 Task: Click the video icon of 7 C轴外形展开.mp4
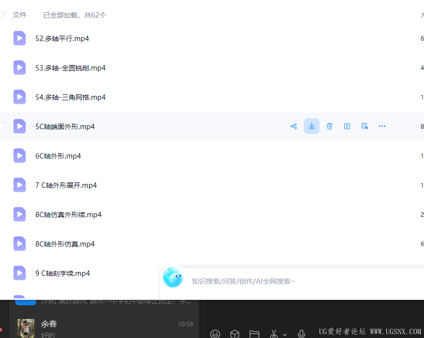pos(20,185)
